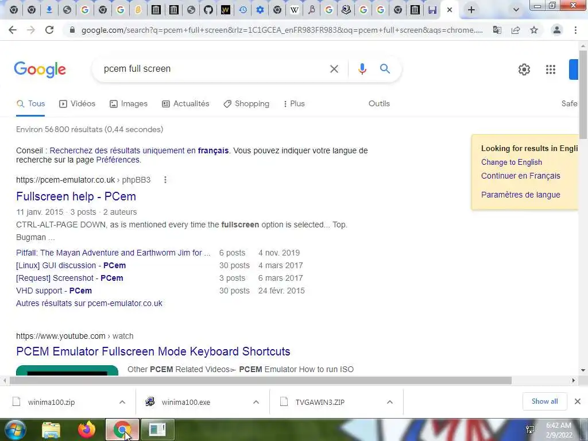The height and width of the screenshot is (441, 588).
Task: View site information via the lock icon
Action: [x=72, y=30]
